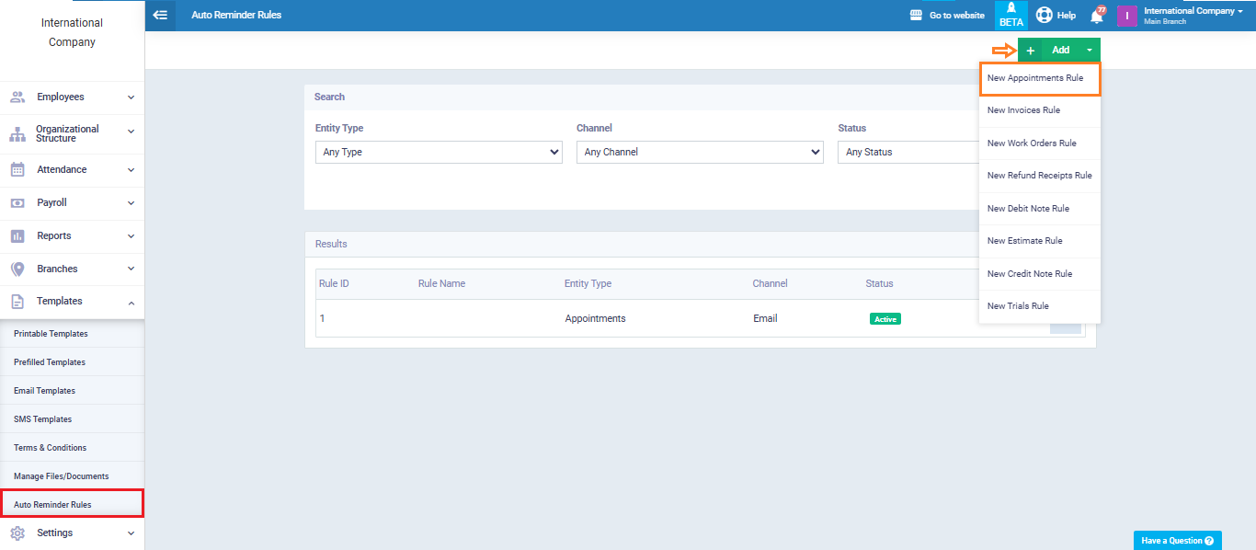1256x550 pixels.
Task: Open Email Templates in the sidebar
Action: coord(44,391)
